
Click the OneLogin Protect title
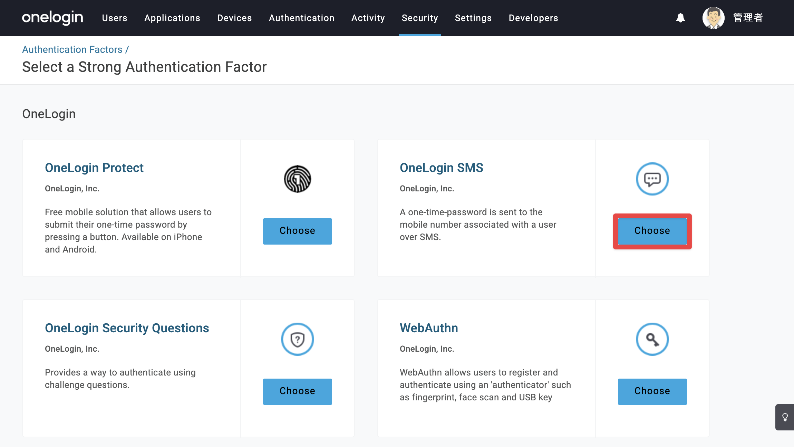pyautogui.click(x=94, y=168)
